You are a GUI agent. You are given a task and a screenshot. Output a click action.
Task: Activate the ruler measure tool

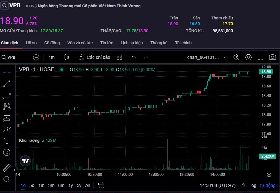[7, 168]
